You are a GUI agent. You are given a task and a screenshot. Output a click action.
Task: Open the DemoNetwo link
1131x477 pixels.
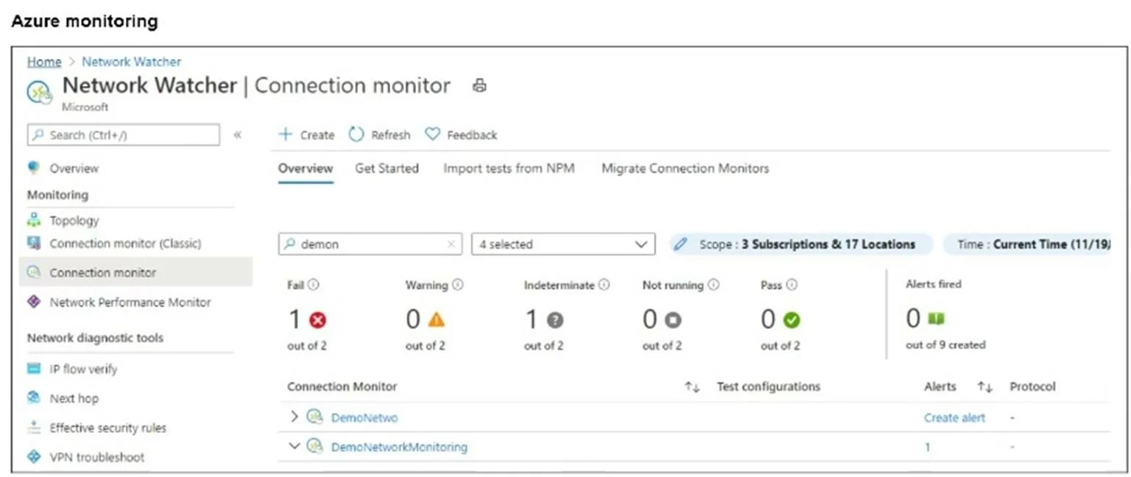[x=364, y=417]
